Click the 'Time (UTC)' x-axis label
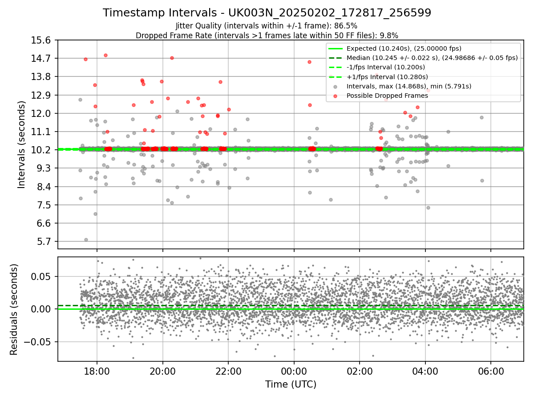Screen dimensions: 534x400 point(291,384)
